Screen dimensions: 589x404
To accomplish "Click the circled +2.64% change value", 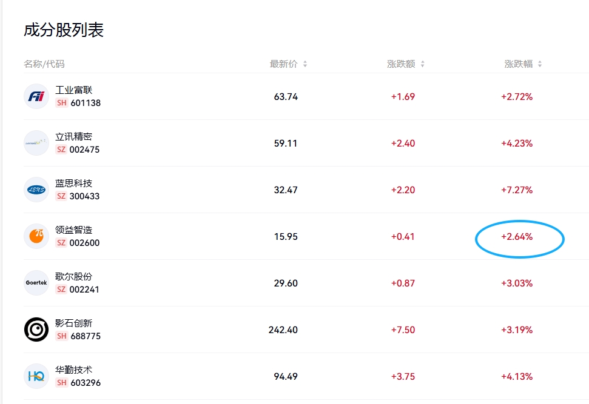I will pos(517,237).
